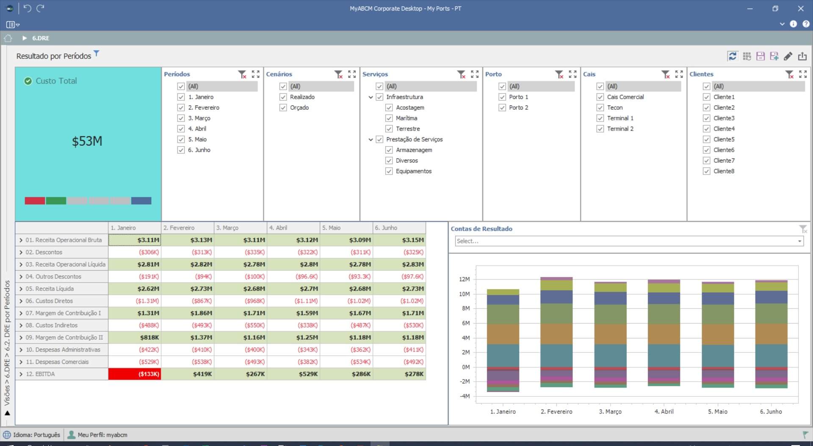Click the breadcrumb play arrow before 6.DRE
Image resolution: width=813 pixels, height=446 pixels.
25,38
